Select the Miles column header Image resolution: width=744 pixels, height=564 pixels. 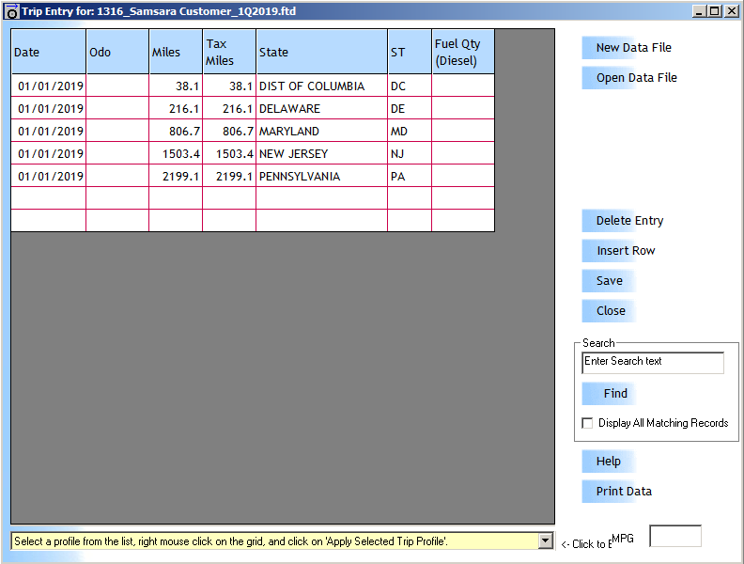(x=176, y=52)
